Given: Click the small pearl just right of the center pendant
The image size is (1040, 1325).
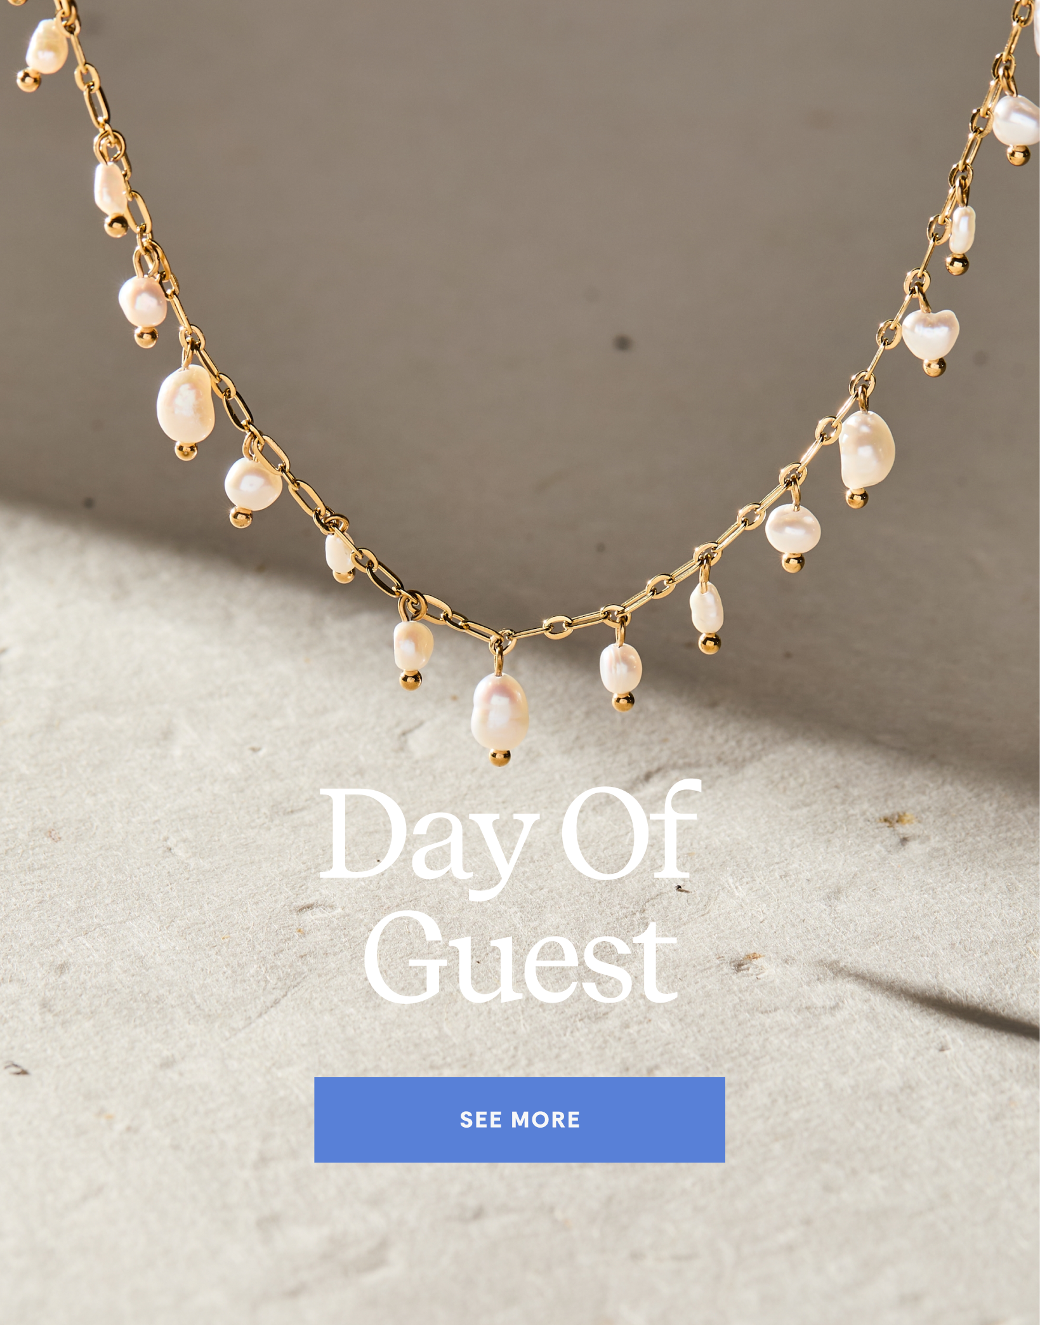Looking at the screenshot, I should click(x=621, y=668).
